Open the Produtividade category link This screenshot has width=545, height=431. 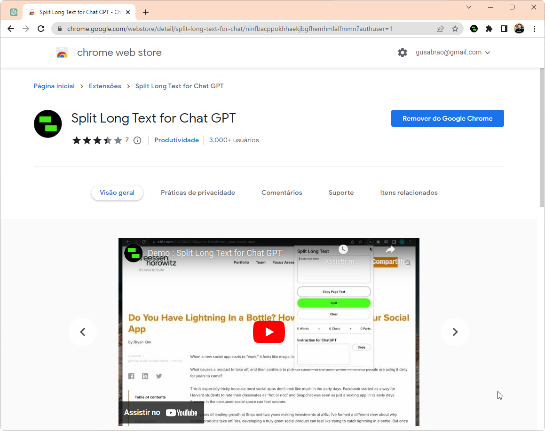click(176, 140)
